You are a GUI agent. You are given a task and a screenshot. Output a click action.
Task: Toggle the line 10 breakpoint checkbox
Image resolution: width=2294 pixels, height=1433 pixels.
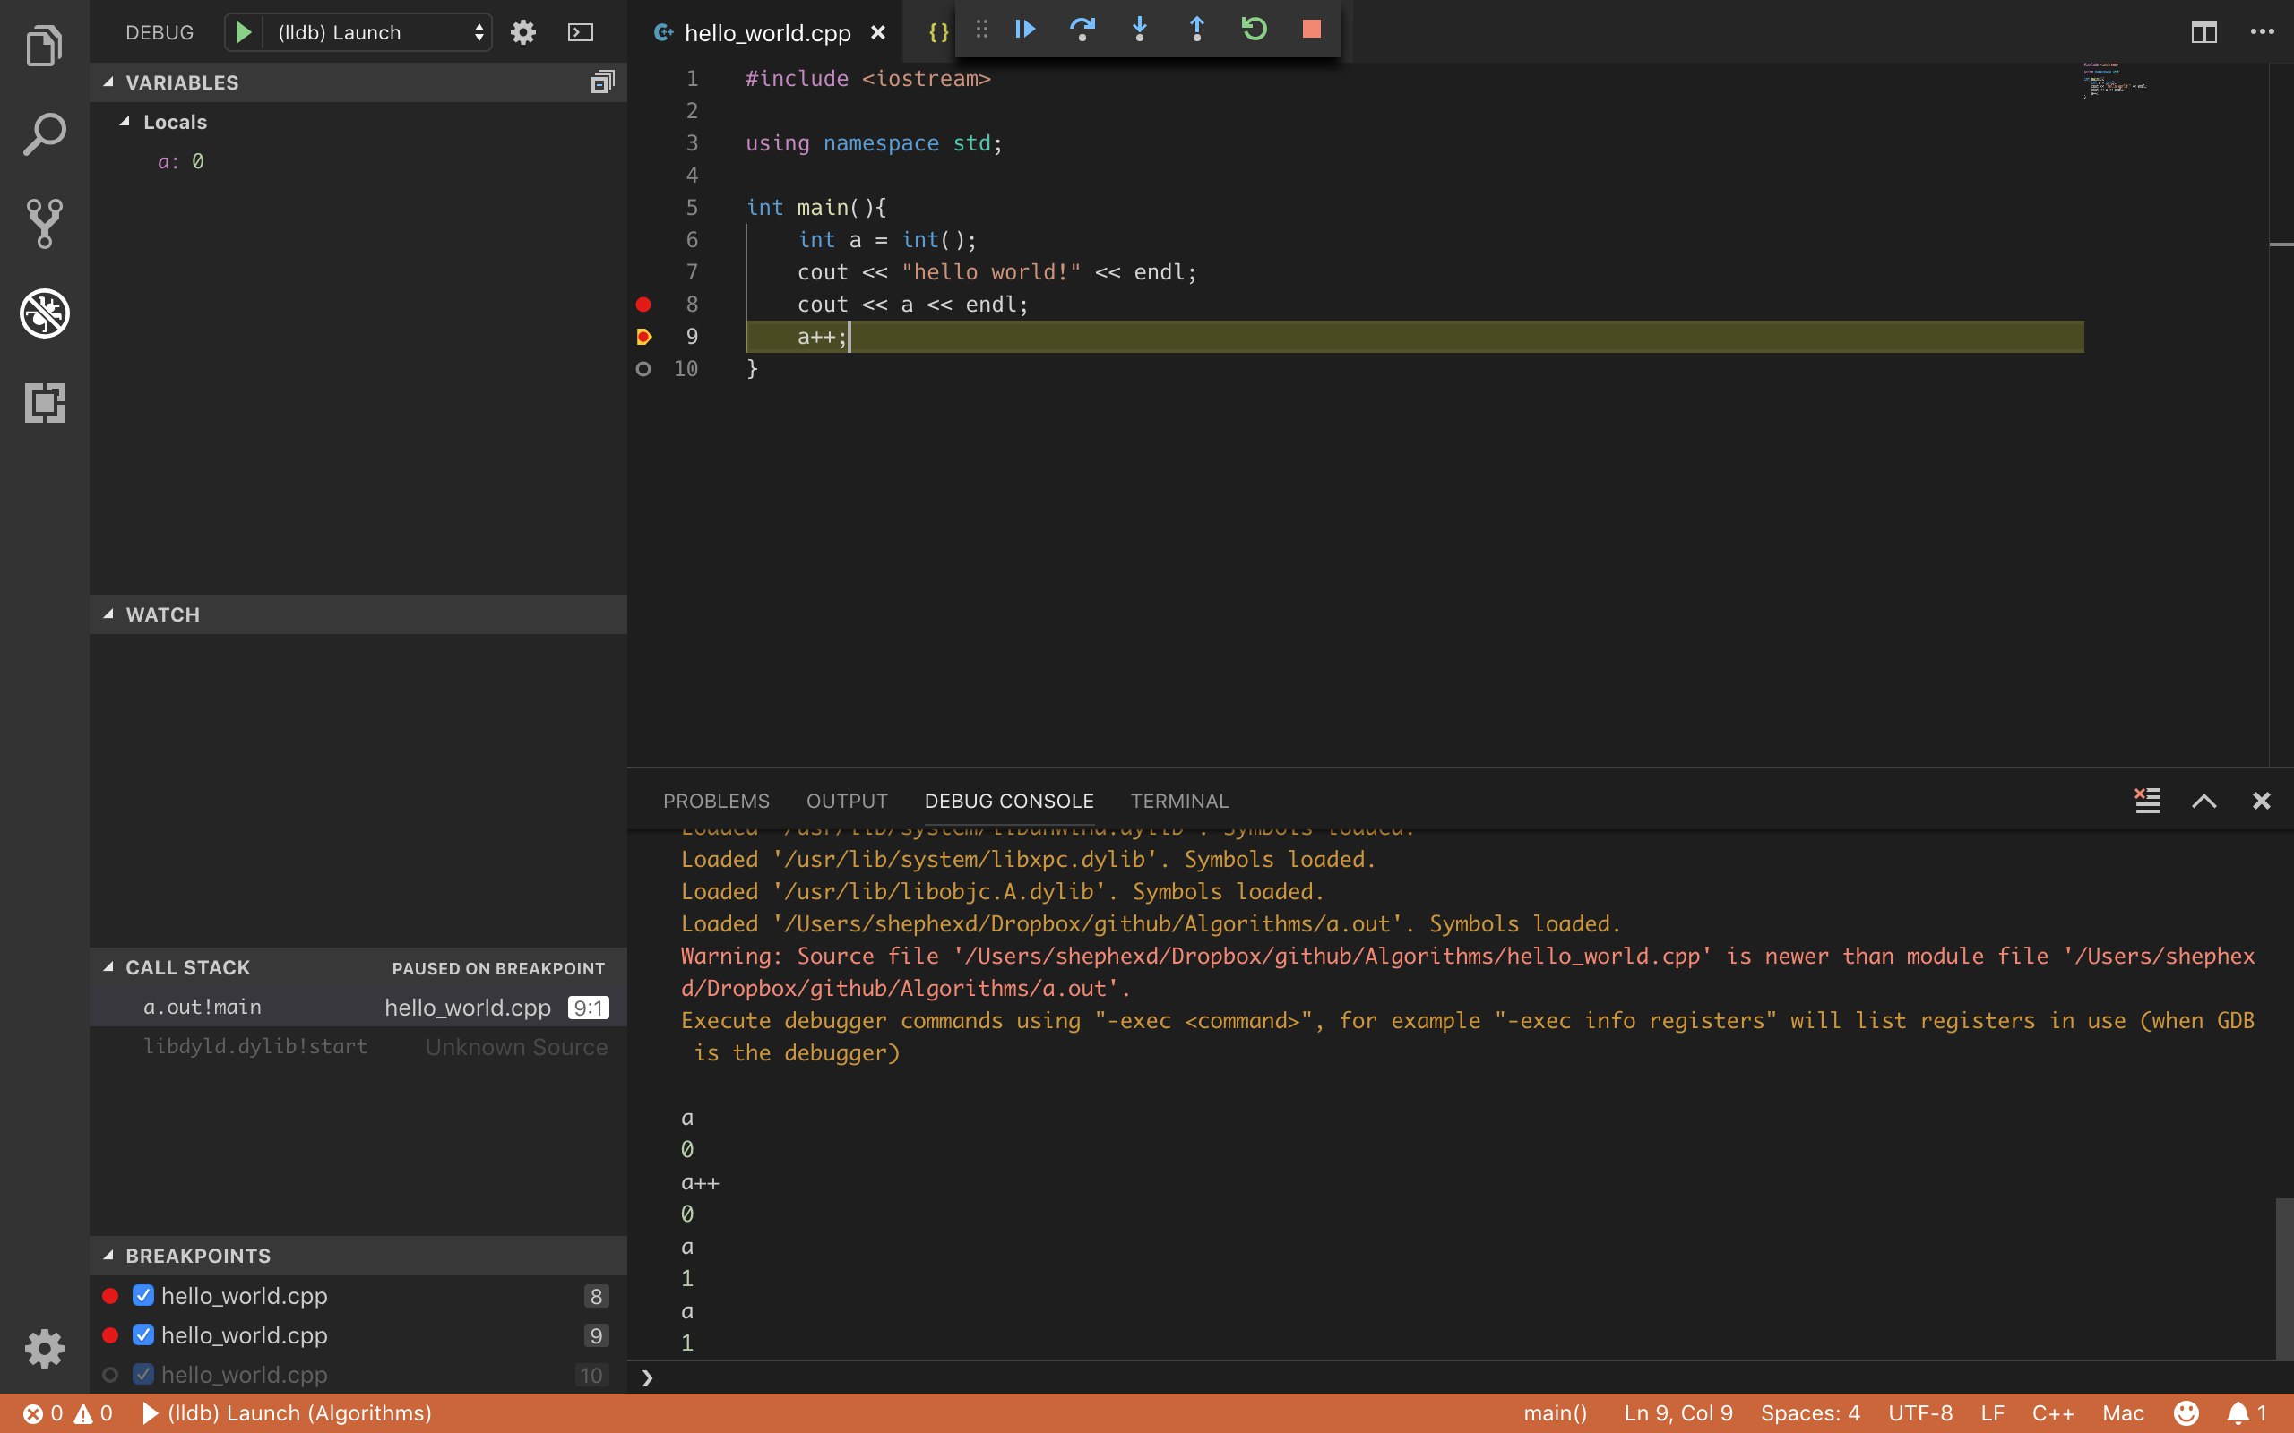click(x=143, y=1374)
